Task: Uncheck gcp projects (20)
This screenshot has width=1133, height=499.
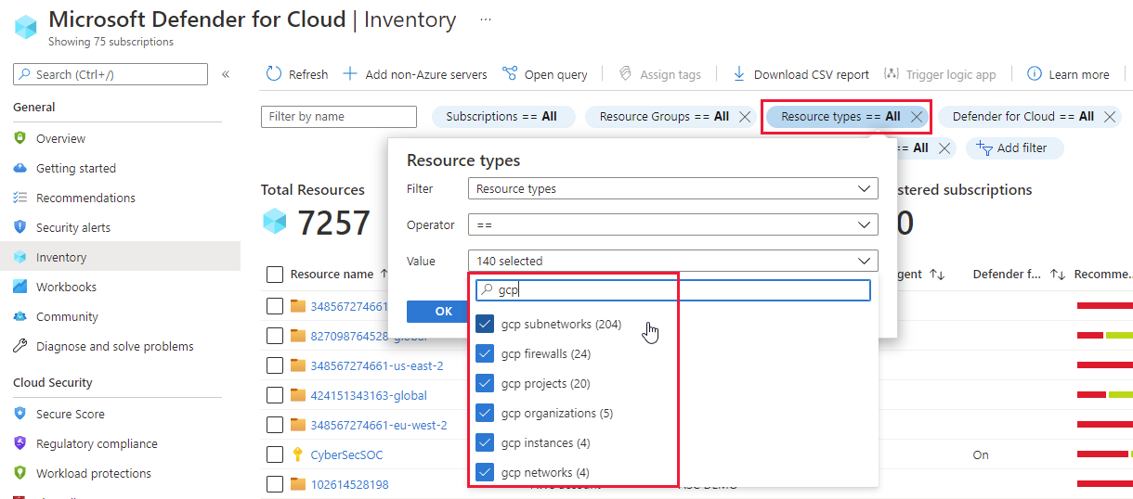Action: [x=485, y=383]
